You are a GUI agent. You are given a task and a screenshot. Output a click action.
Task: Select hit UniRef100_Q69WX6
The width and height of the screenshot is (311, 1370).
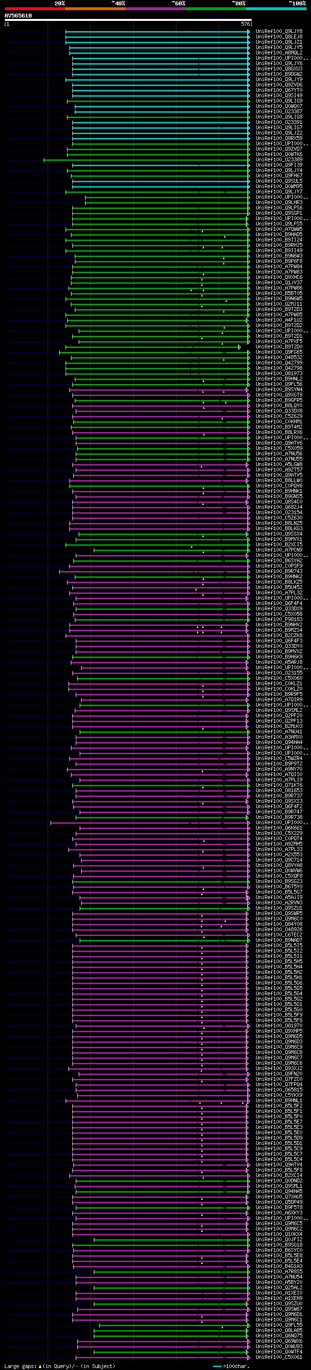pos(278,1341)
